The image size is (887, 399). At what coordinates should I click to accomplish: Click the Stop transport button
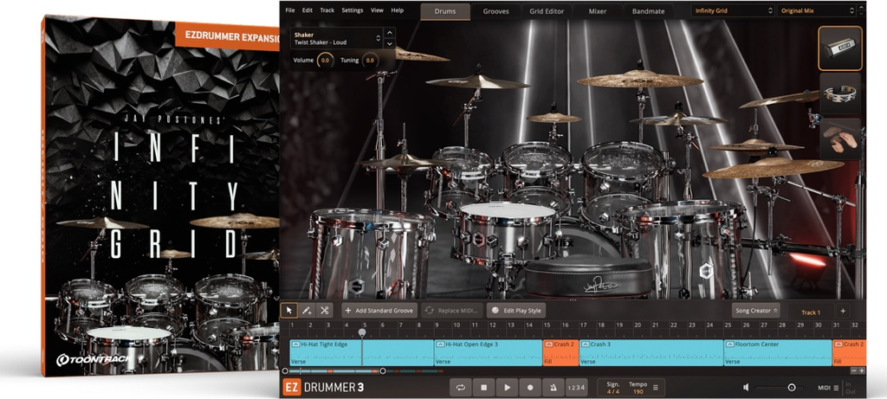[485, 388]
